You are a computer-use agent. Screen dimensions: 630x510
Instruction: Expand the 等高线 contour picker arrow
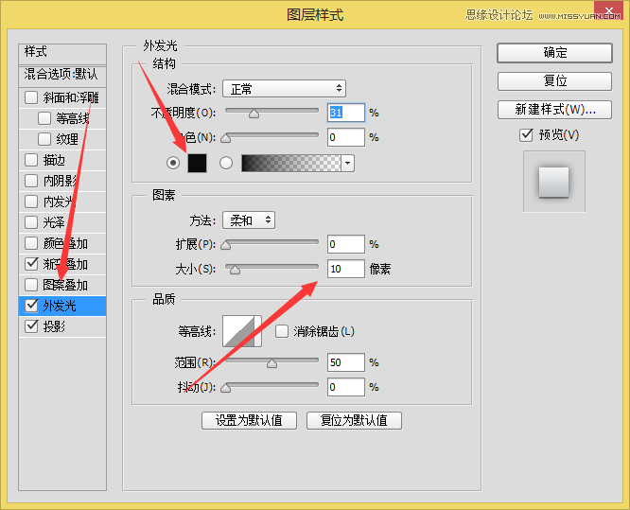tap(258, 331)
